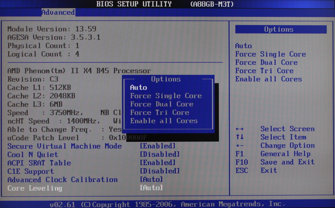Select the ACPI SRAT Table setting
335x208 pixels.
click(39, 163)
